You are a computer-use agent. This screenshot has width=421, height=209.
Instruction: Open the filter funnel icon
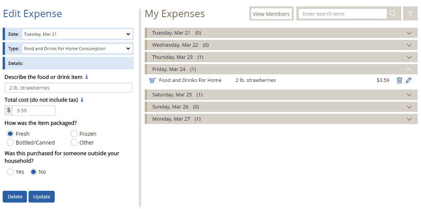point(410,14)
